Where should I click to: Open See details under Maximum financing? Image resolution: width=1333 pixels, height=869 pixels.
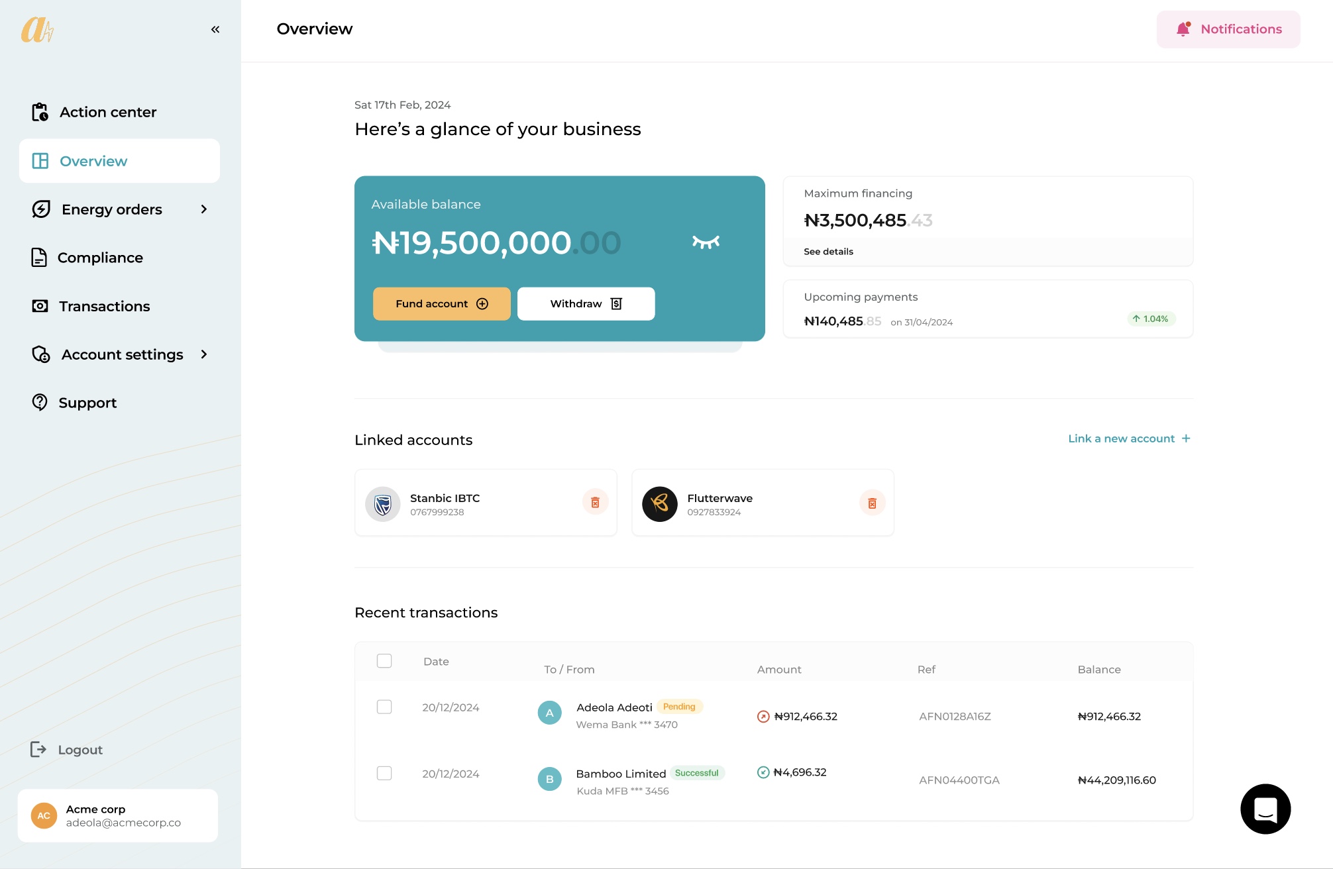tap(828, 252)
